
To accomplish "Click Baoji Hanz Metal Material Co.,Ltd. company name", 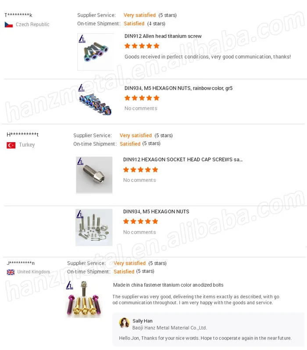I will click(x=170, y=328).
